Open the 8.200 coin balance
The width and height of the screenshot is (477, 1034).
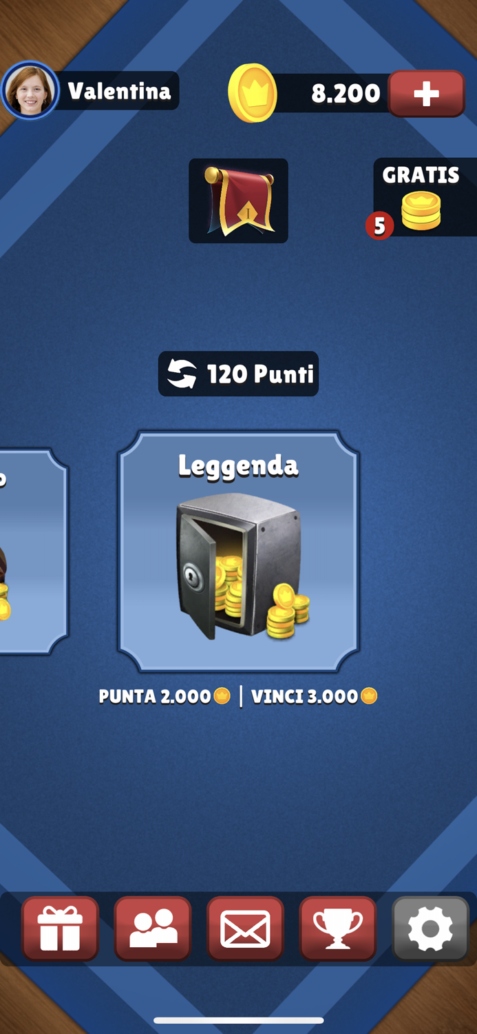(x=346, y=93)
